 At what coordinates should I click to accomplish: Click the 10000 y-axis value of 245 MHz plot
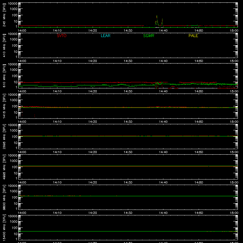pyautogui.click(x=13, y=4)
